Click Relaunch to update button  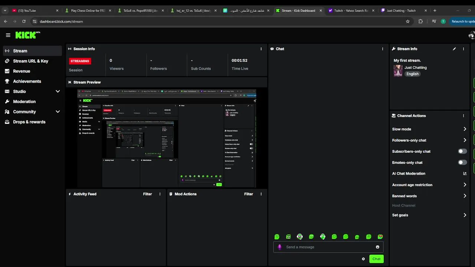pyautogui.click(x=462, y=22)
